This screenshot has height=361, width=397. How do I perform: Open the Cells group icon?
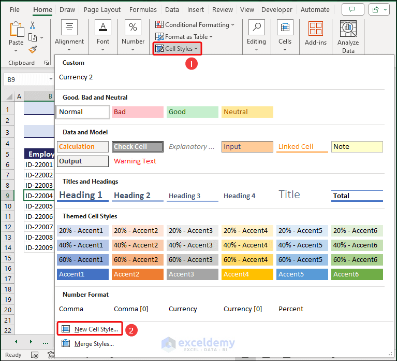[285, 27]
